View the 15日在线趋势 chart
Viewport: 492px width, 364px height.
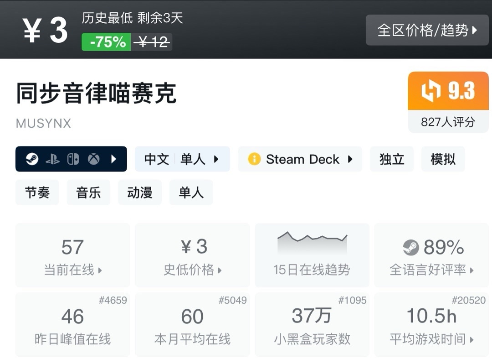pos(312,255)
